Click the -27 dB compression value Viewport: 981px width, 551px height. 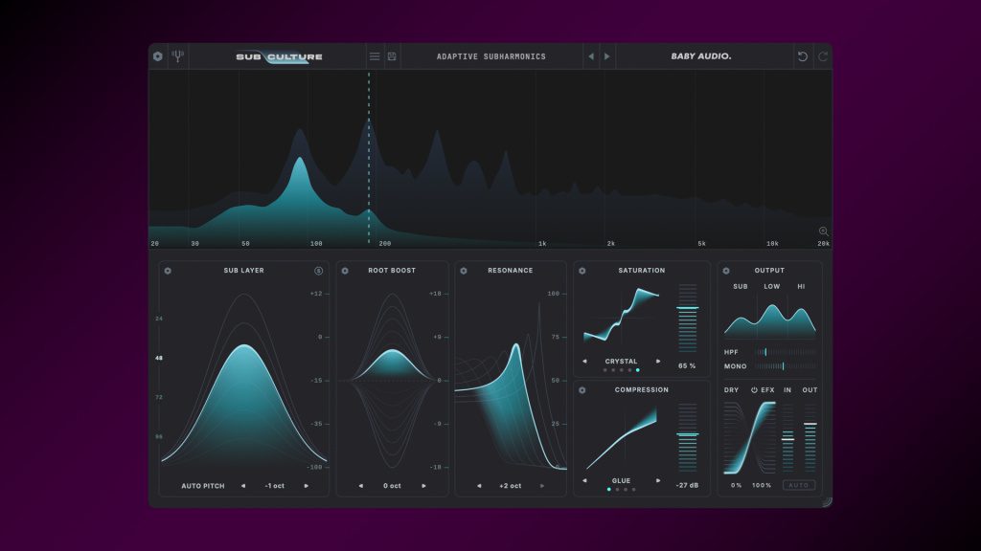(x=687, y=485)
